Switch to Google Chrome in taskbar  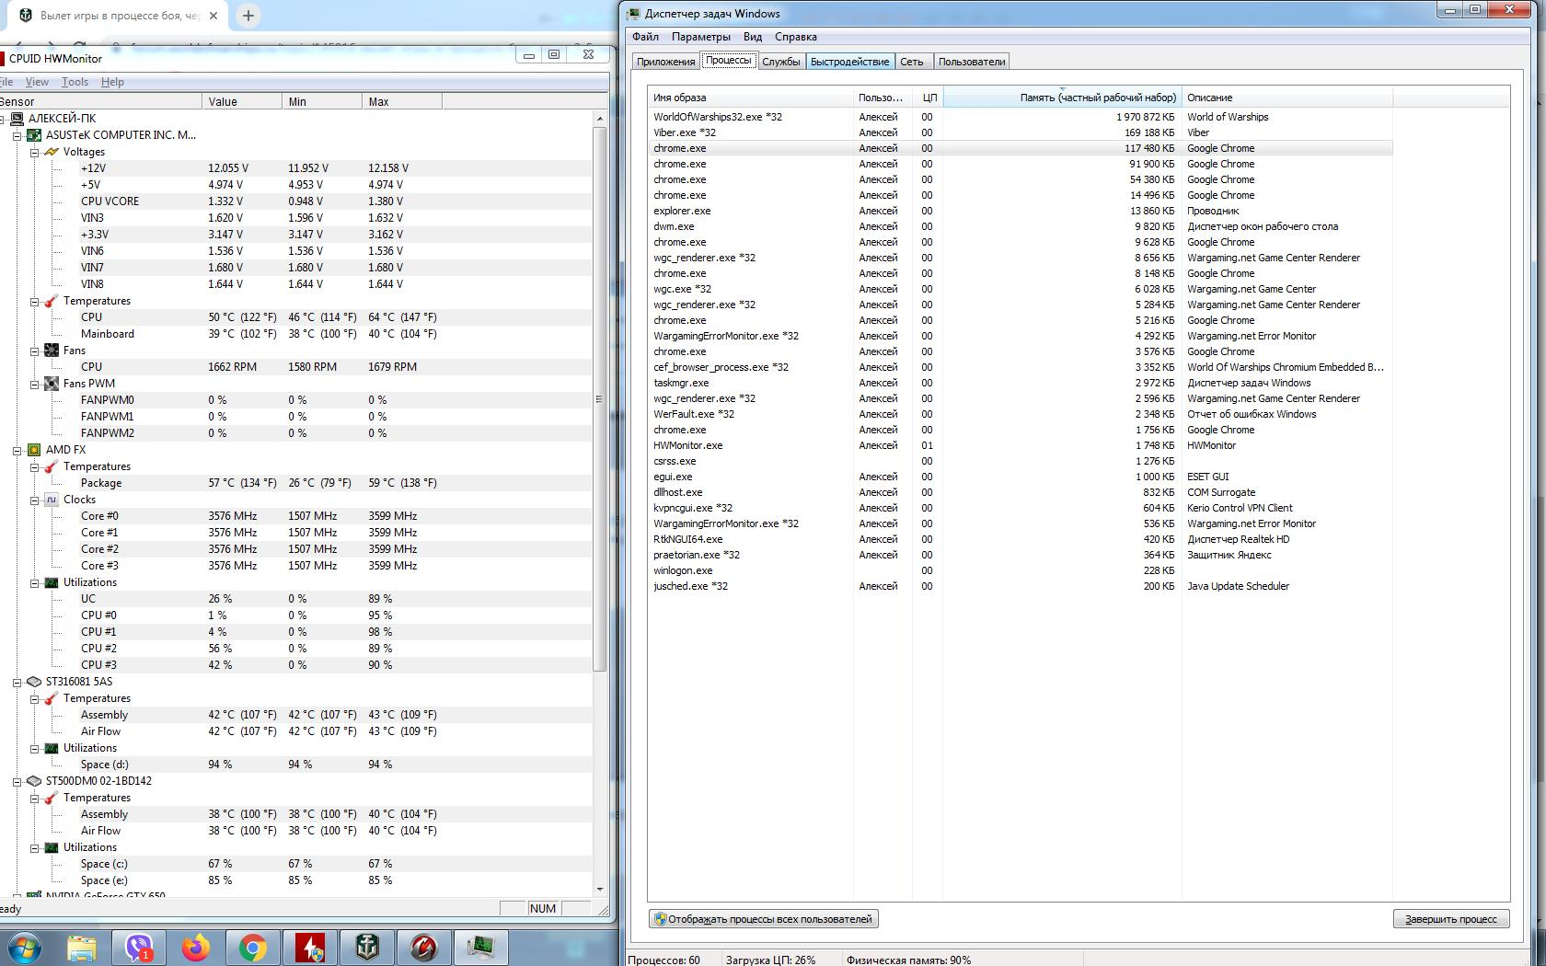pyautogui.click(x=253, y=947)
